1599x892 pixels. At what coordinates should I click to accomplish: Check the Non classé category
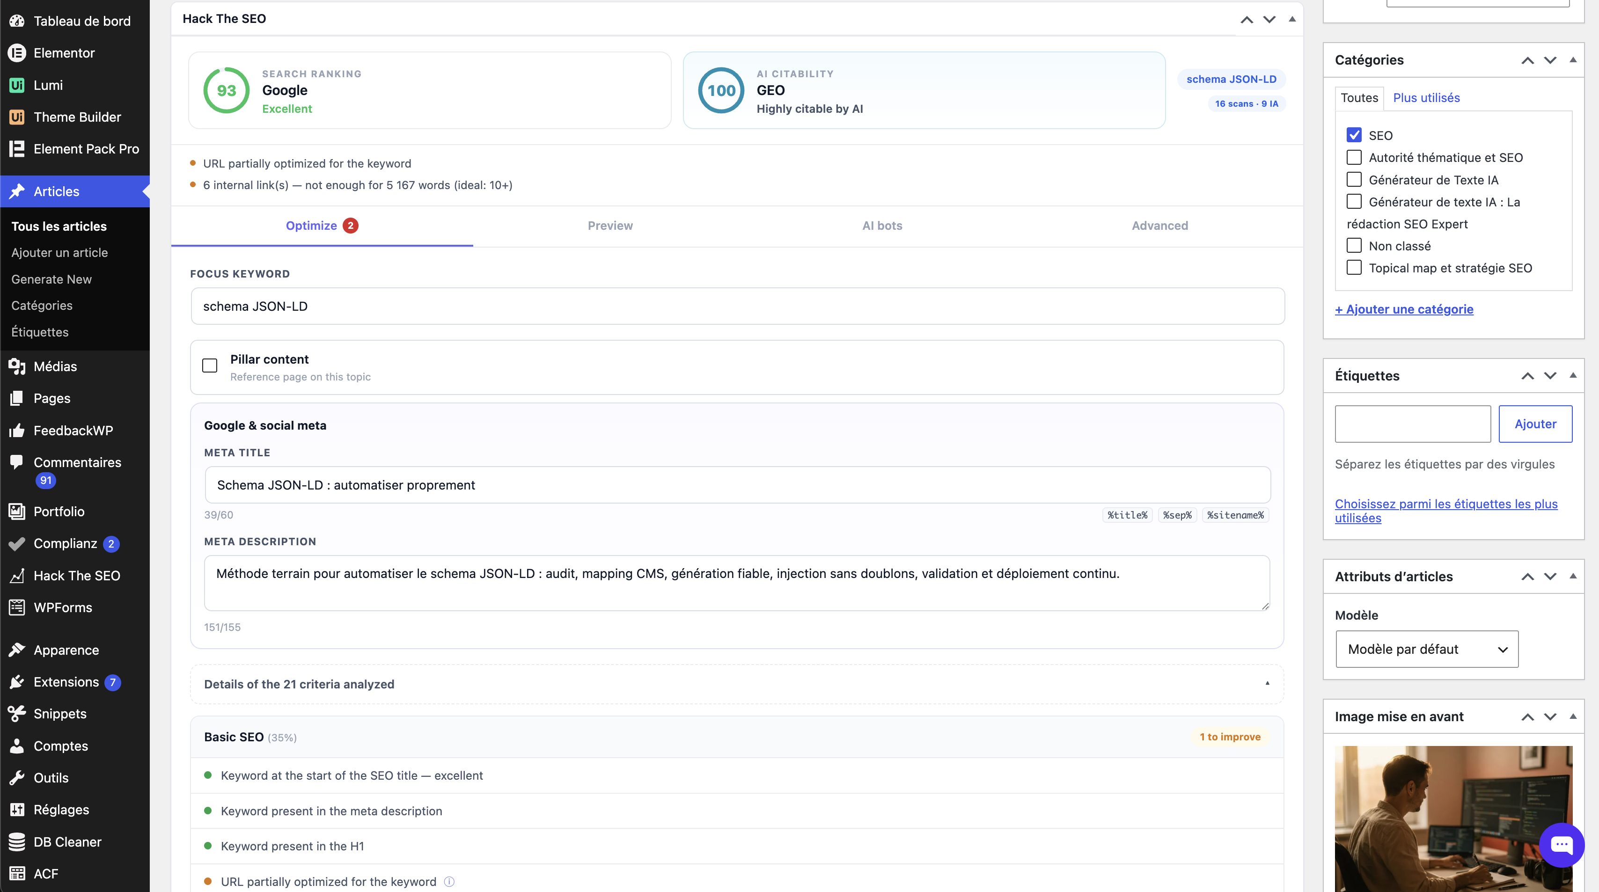[1354, 246]
